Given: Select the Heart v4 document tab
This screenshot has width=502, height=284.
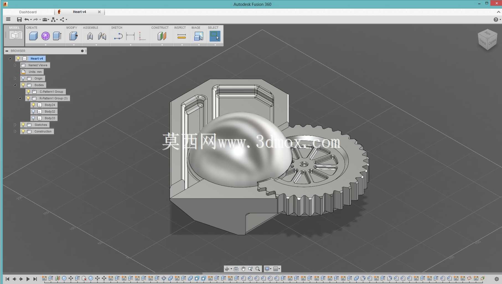Looking at the screenshot, I should (x=79, y=12).
